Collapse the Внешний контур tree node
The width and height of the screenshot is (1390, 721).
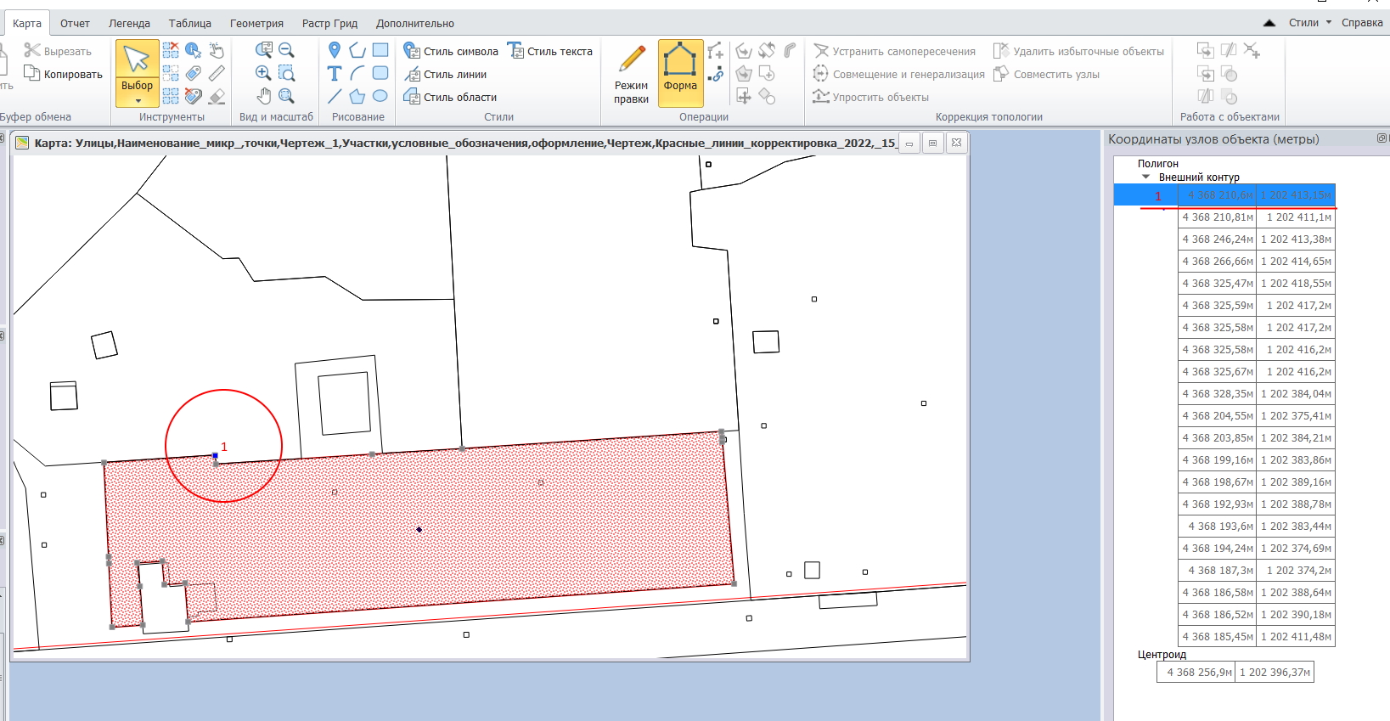pyautogui.click(x=1146, y=177)
